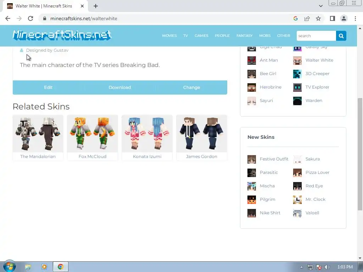Click the TV Explorer skin head icon
363x272 pixels.
297,87
